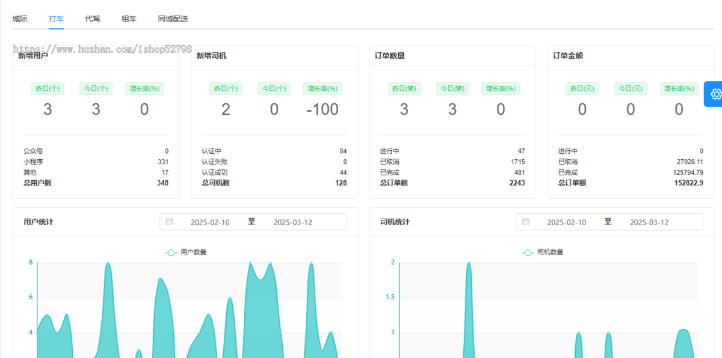Screen dimensions: 722x358
Task: Click the 认证失败 row label
Action: pyautogui.click(x=215, y=162)
